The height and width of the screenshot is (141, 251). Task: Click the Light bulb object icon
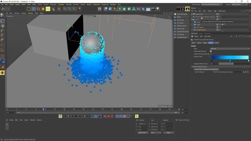[158, 9]
